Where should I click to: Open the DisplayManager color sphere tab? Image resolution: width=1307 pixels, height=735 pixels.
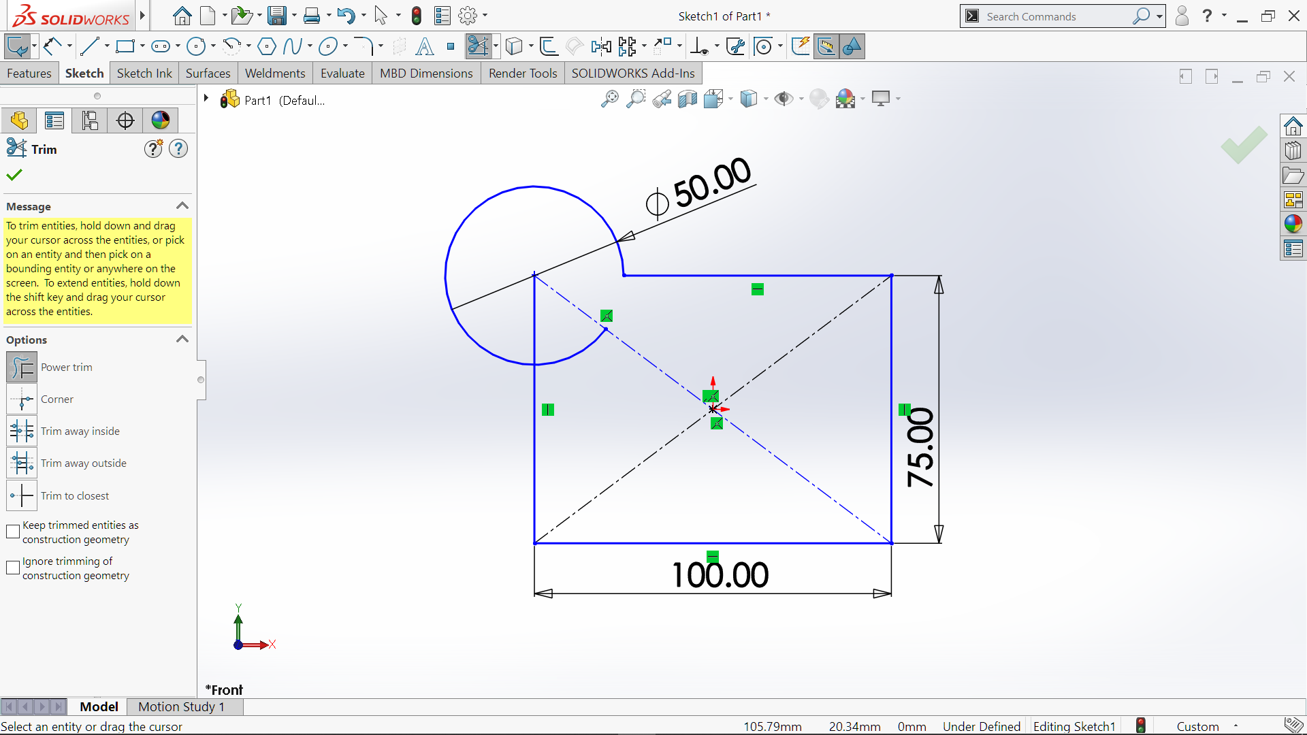(x=161, y=120)
